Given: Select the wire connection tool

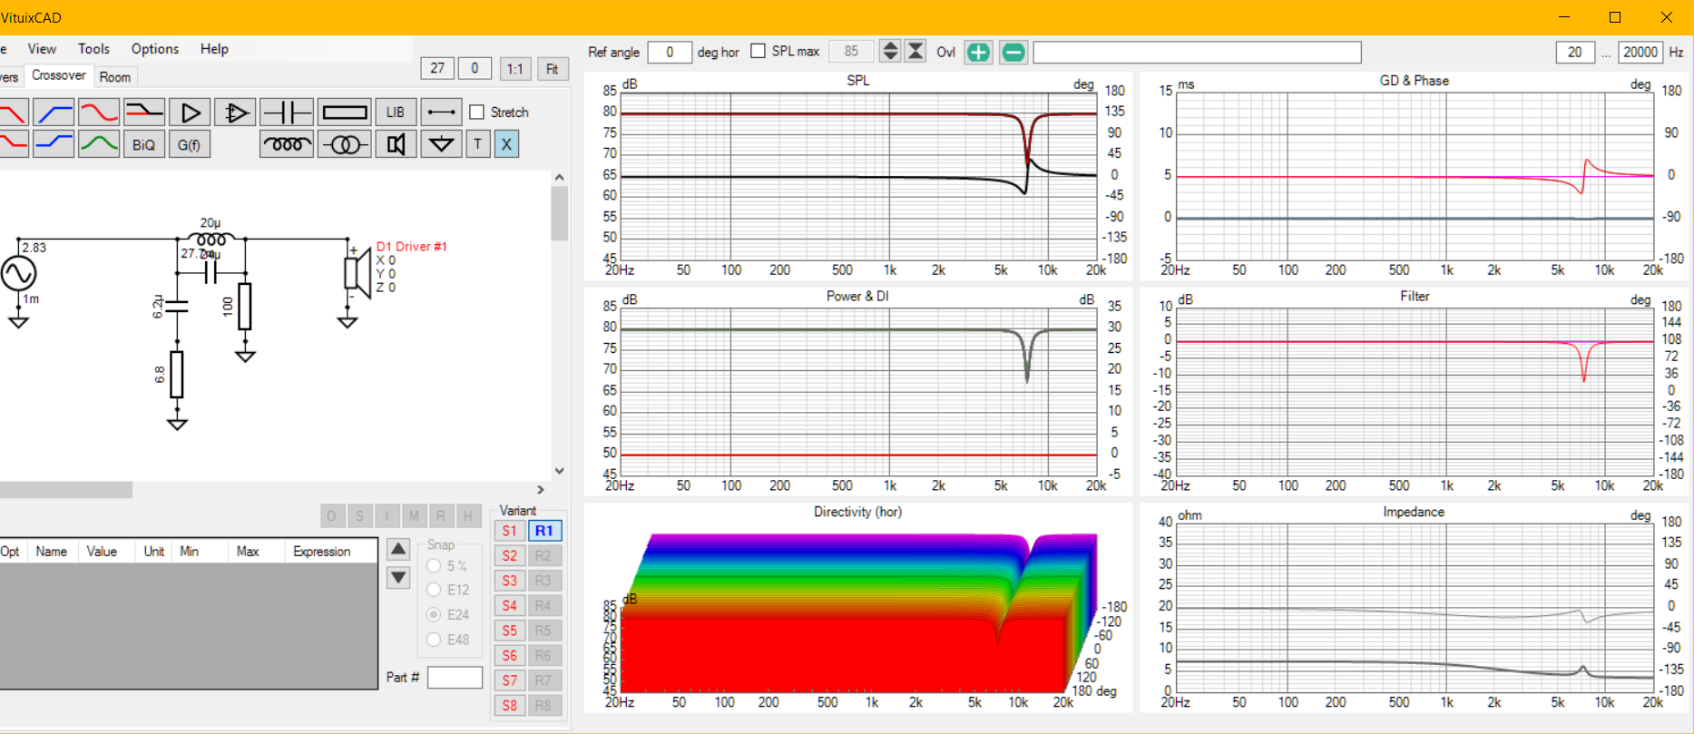Looking at the screenshot, I should tap(441, 113).
